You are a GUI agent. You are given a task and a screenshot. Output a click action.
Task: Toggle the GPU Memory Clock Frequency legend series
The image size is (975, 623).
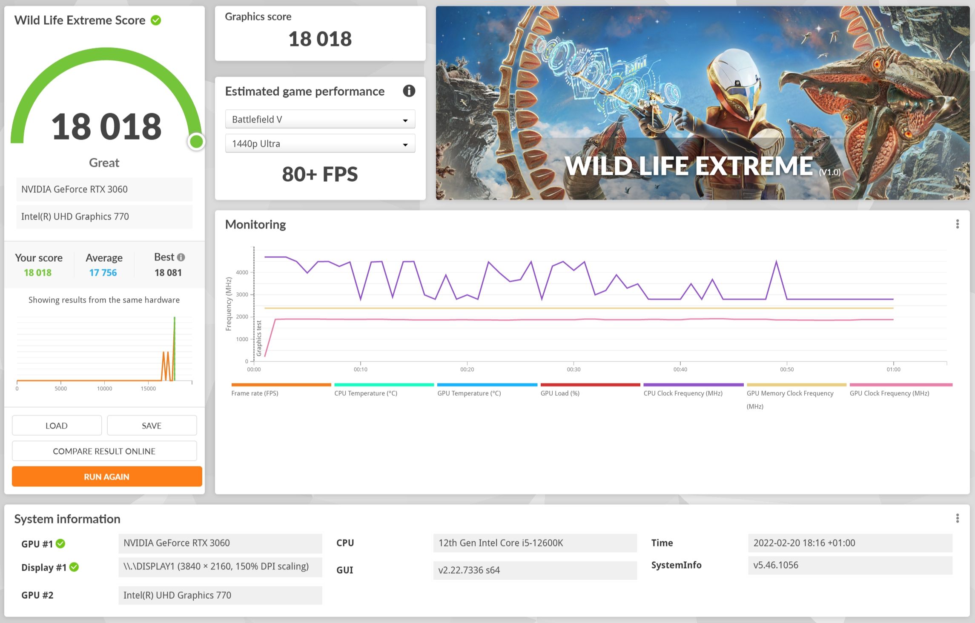[796, 397]
